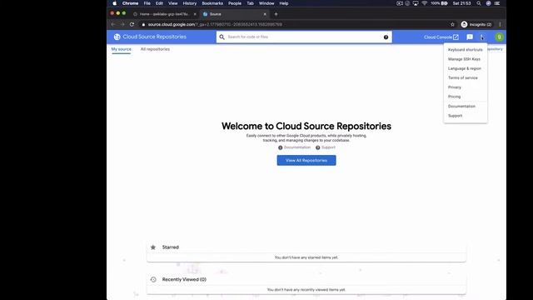
Task: Open the Cloud Console link
Action: [441, 37]
